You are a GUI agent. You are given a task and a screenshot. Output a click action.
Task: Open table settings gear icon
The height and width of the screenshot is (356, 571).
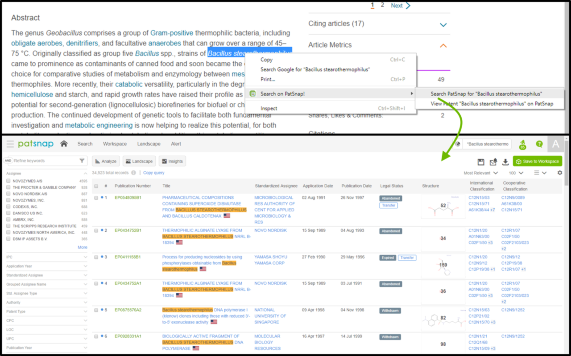[x=560, y=173]
